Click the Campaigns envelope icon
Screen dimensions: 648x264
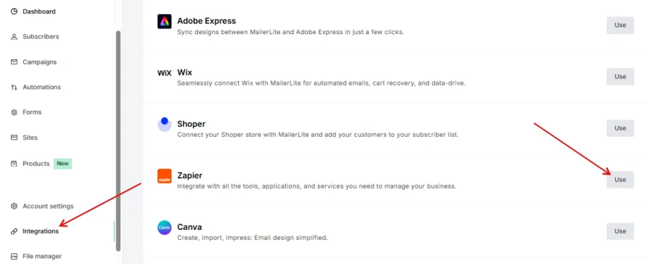14,62
